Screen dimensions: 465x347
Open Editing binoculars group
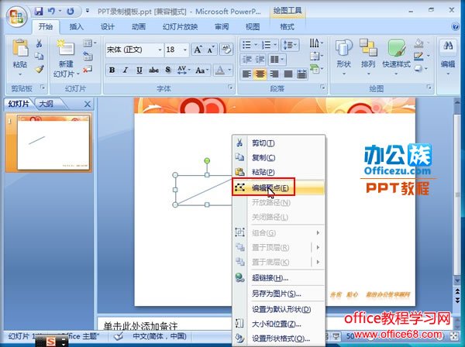tap(448, 57)
